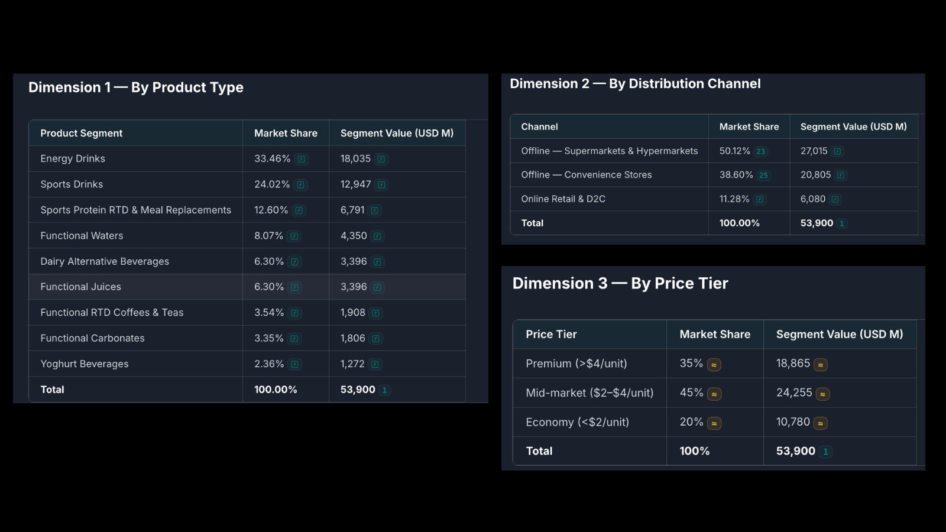The image size is (946, 532).
Task: Open the badge beside the 27,015 value
Action: pyautogui.click(x=837, y=151)
